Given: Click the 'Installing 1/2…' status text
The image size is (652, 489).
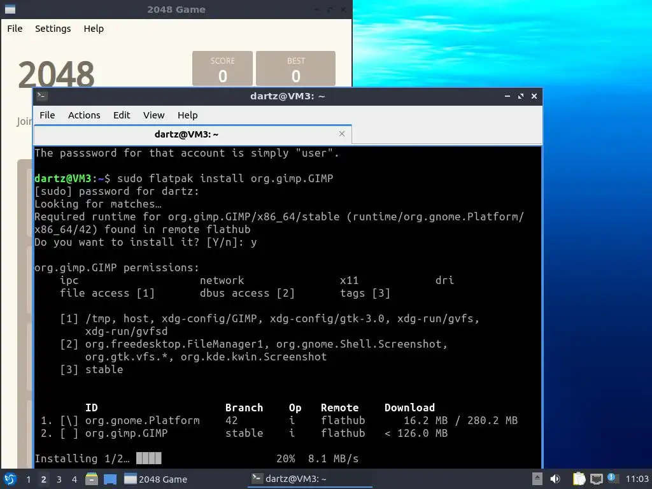Looking at the screenshot, I should tap(82, 458).
